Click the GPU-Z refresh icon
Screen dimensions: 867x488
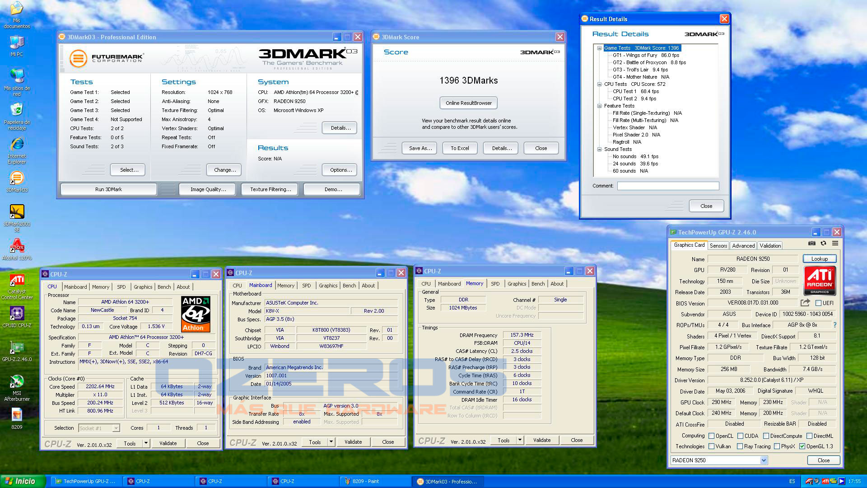(x=823, y=243)
